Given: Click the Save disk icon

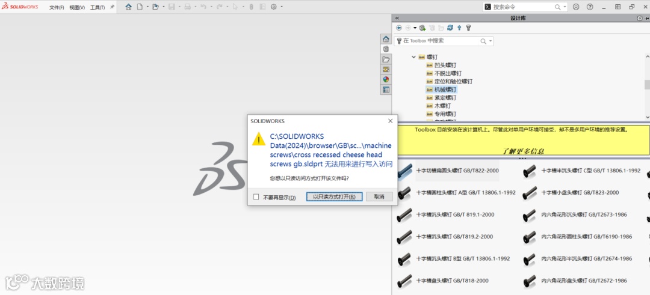Looking at the screenshot, I should (x=171, y=7).
